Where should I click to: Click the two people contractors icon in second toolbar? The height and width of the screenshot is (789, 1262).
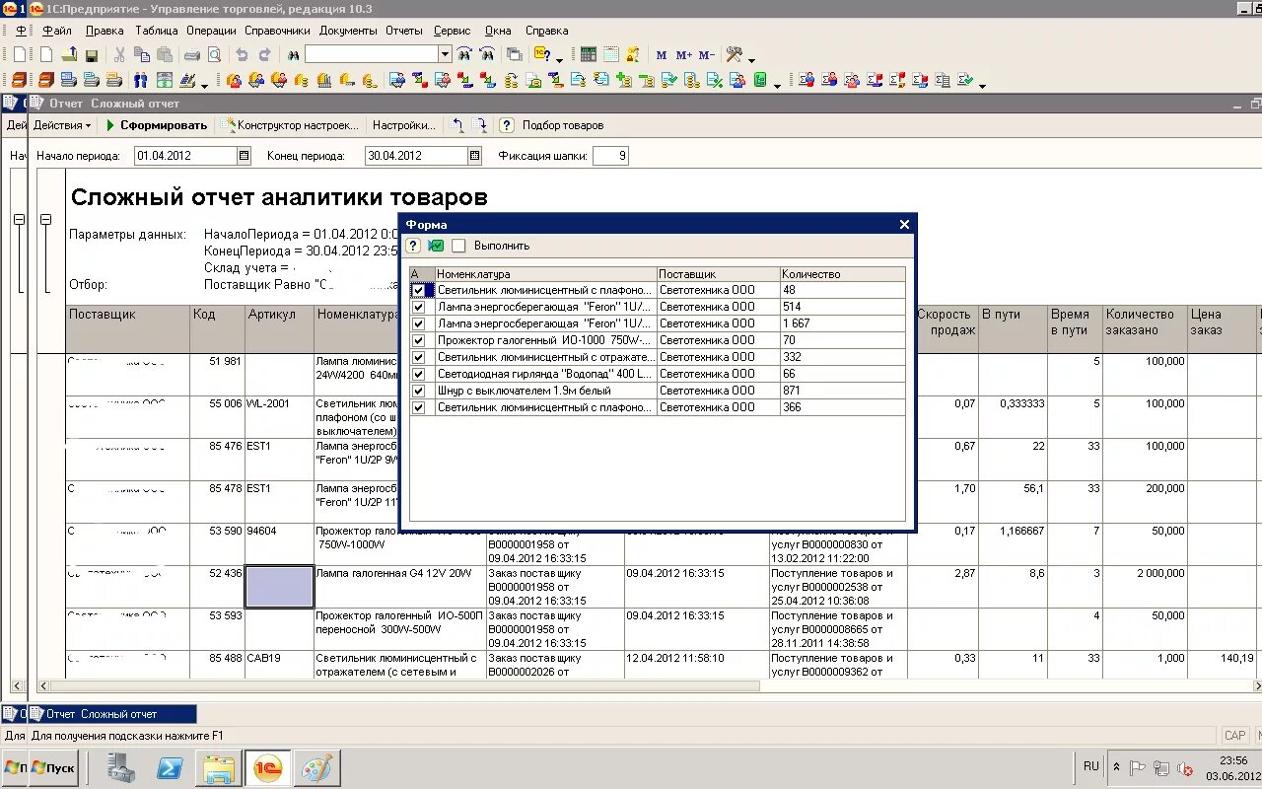[x=141, y=81]
